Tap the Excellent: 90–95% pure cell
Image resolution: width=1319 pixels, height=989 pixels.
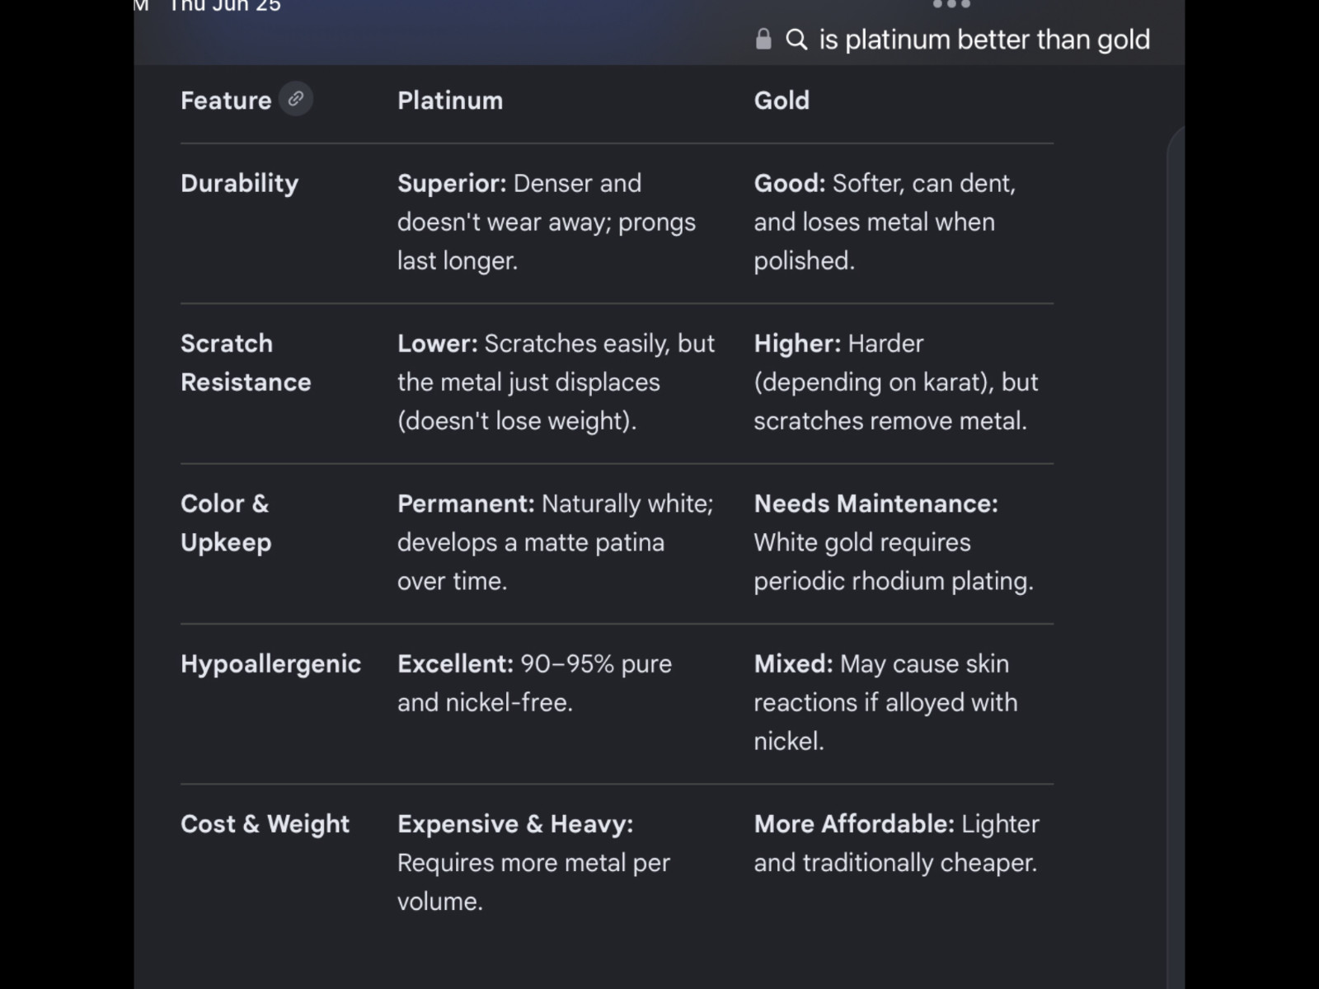click(534, 683)
